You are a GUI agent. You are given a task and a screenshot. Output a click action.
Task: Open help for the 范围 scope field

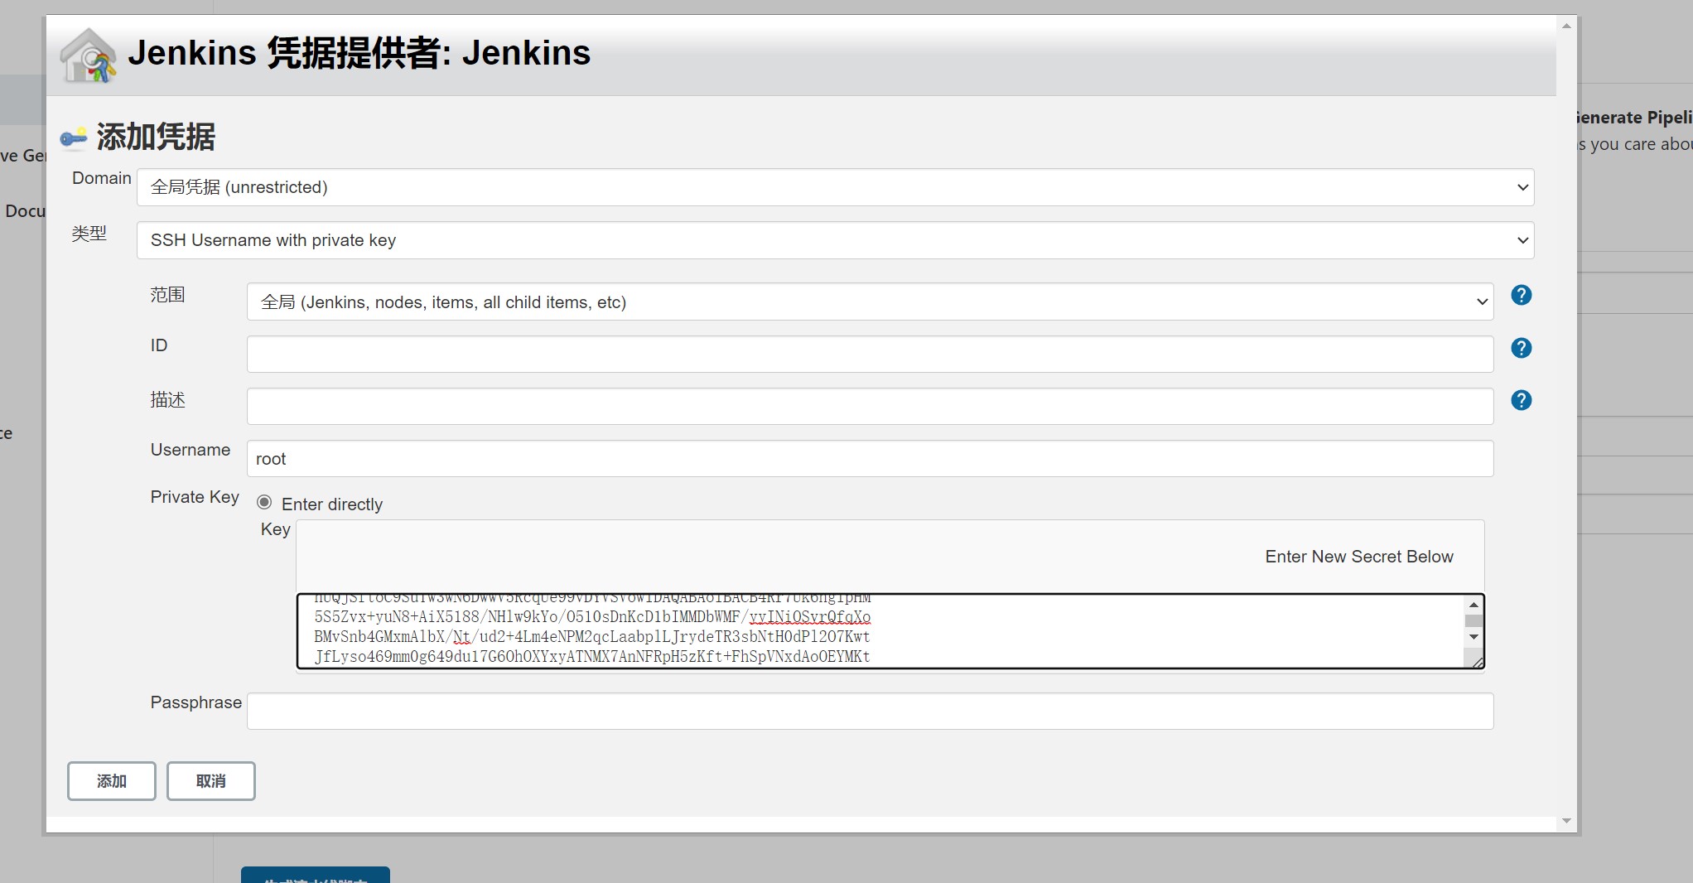(x=1521, y=295)
